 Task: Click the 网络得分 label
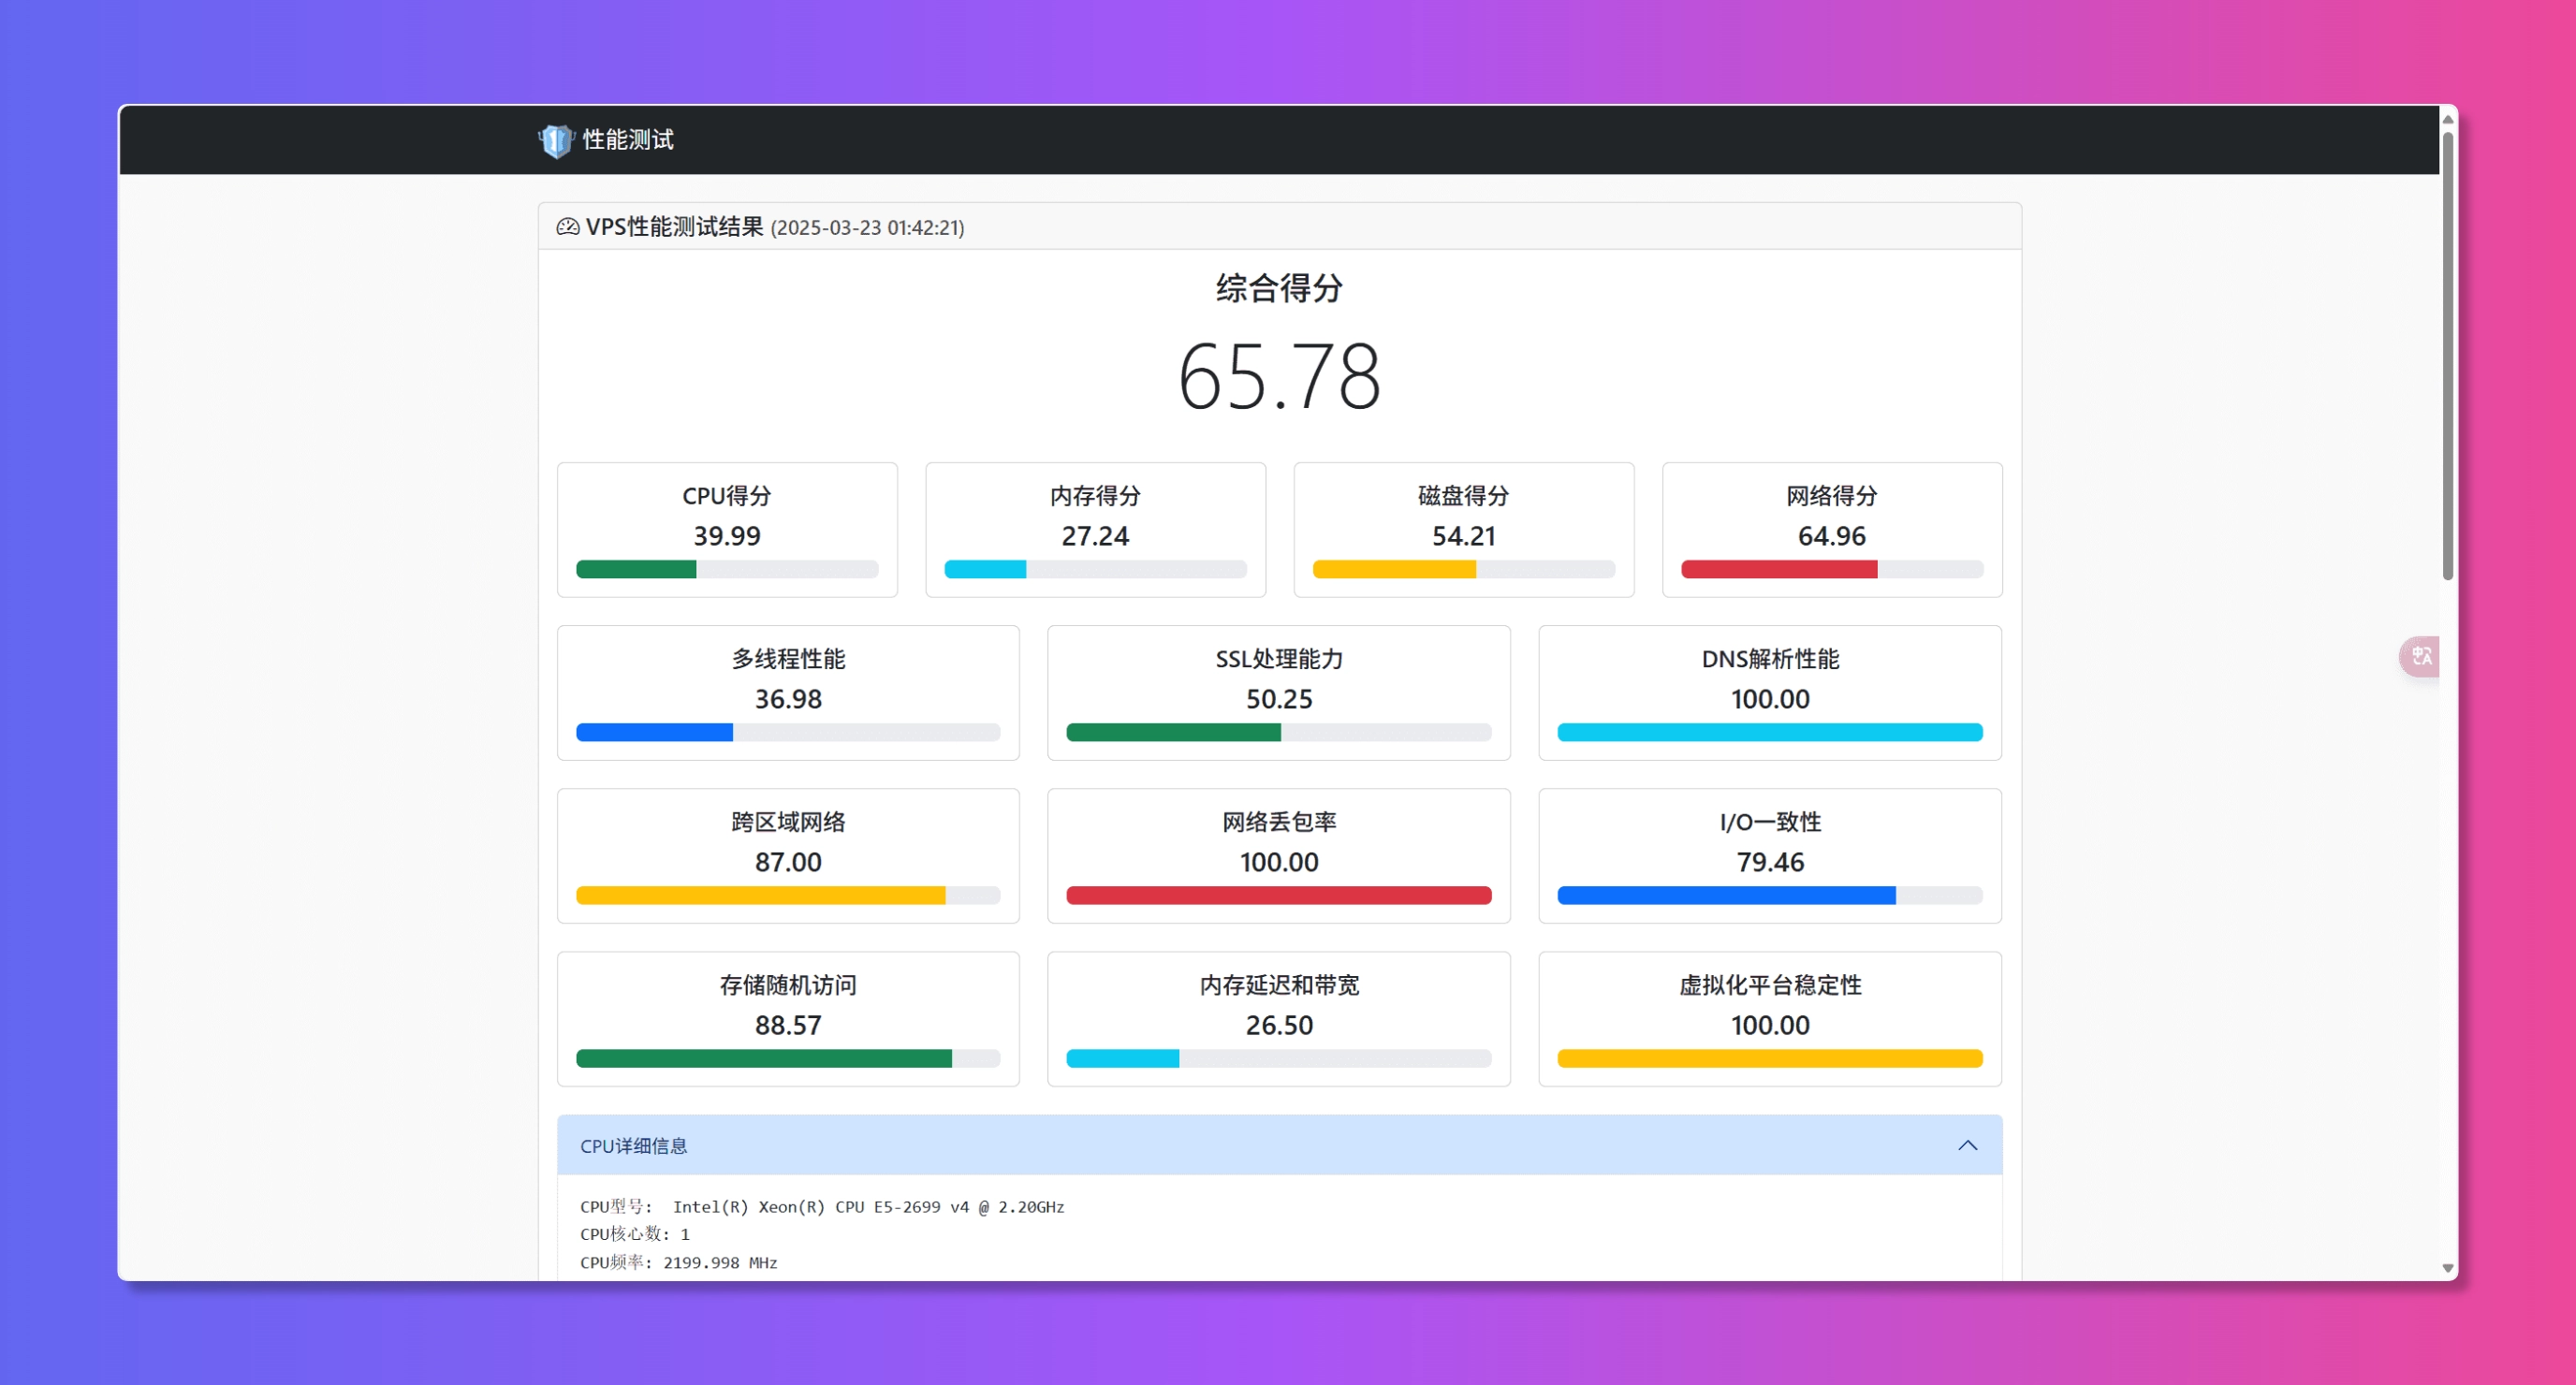click(1831, 496)
